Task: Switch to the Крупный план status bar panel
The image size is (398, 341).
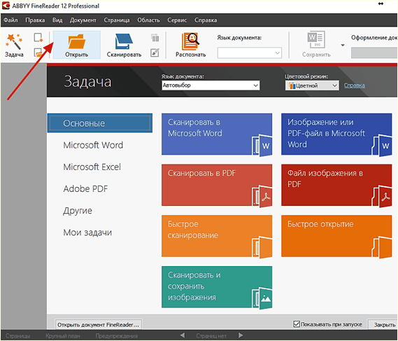Action: pos(63,335)
